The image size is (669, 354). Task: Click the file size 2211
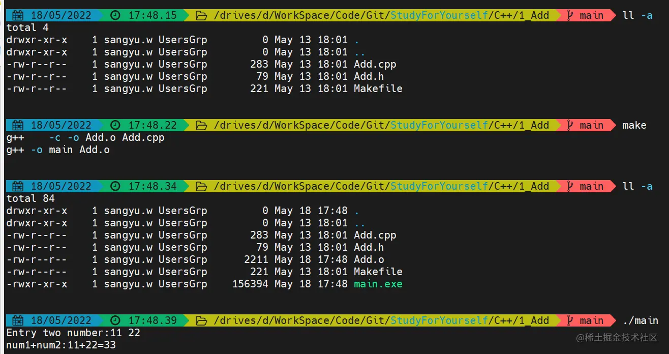256,259
